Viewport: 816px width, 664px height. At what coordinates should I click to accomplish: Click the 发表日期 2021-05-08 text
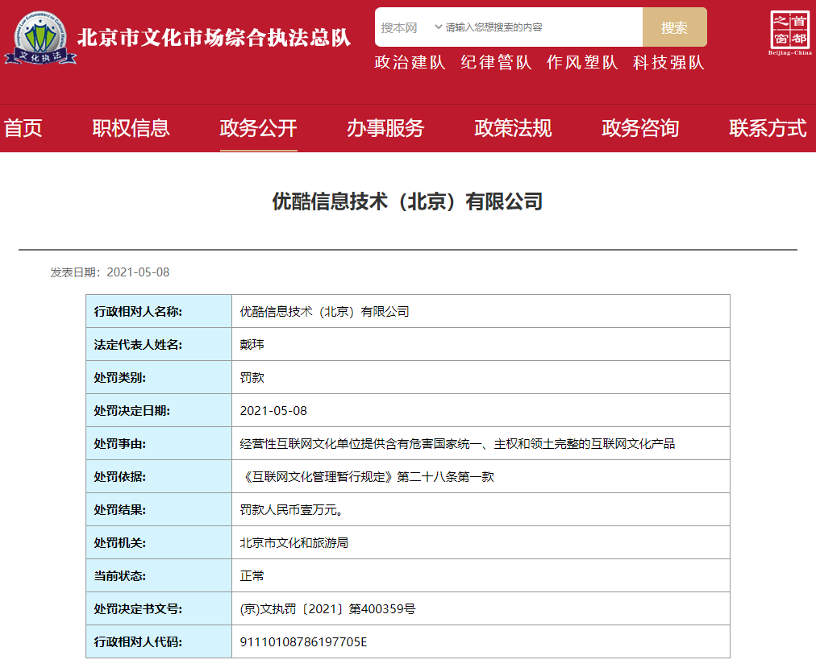[x=110, y=272]
